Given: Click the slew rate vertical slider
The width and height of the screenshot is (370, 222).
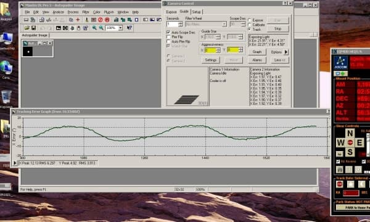Looking at the screenshot, I should coord(368,144).
